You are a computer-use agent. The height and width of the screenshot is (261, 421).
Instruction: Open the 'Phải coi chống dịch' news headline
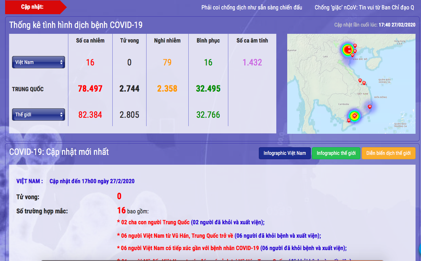tap(252, 7)
